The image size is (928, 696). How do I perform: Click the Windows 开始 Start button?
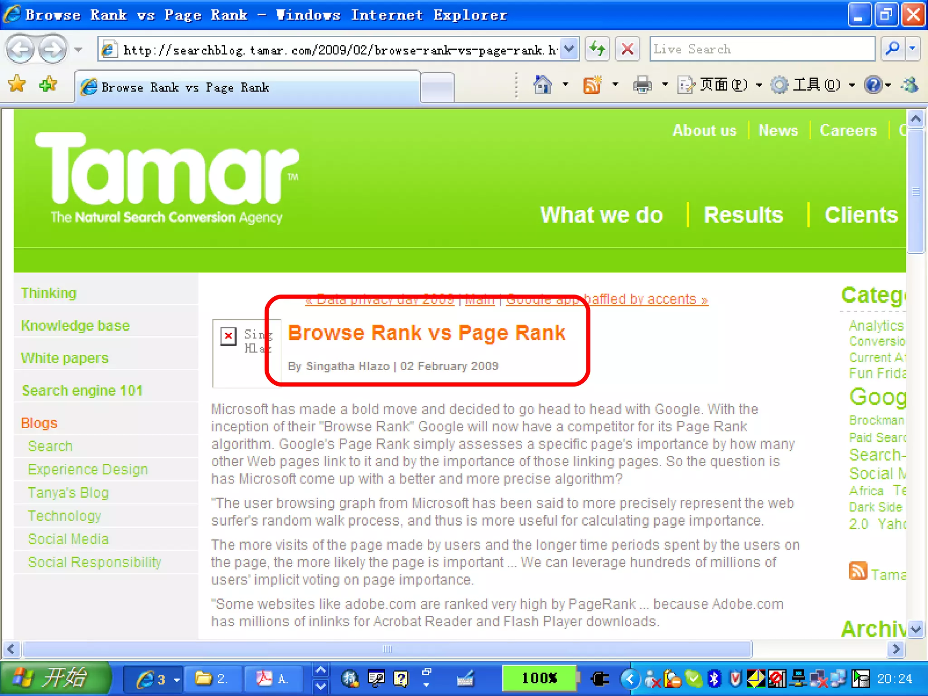[x=55, y=678]
